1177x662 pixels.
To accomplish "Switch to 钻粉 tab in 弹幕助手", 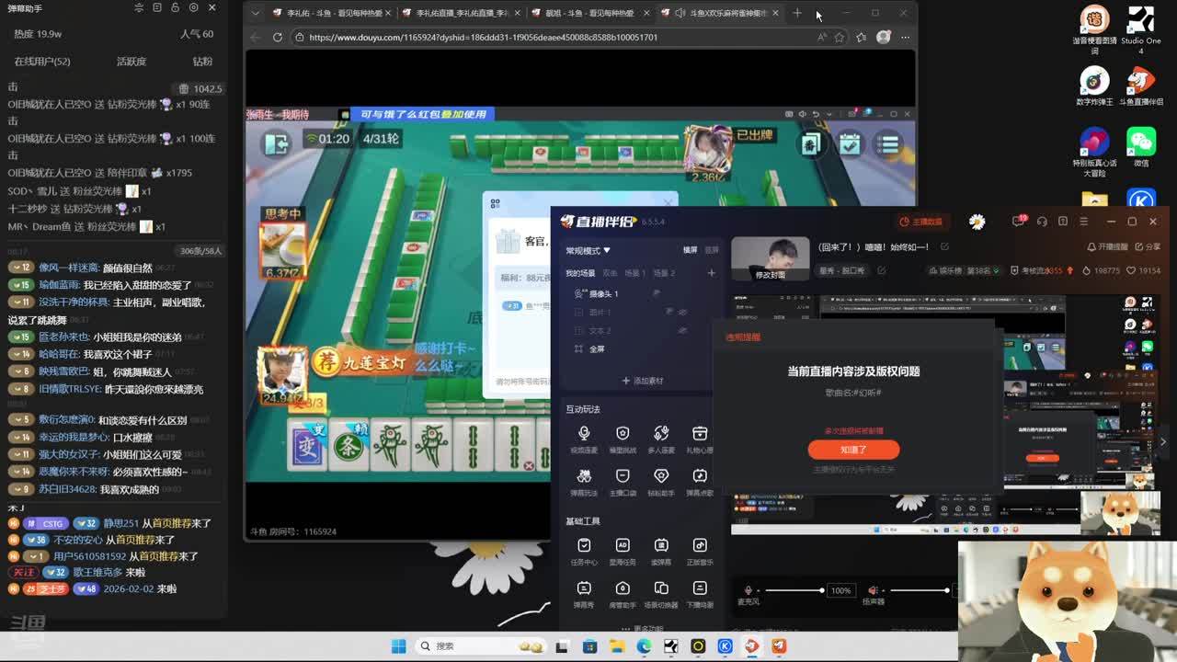I will coord(202,62).
